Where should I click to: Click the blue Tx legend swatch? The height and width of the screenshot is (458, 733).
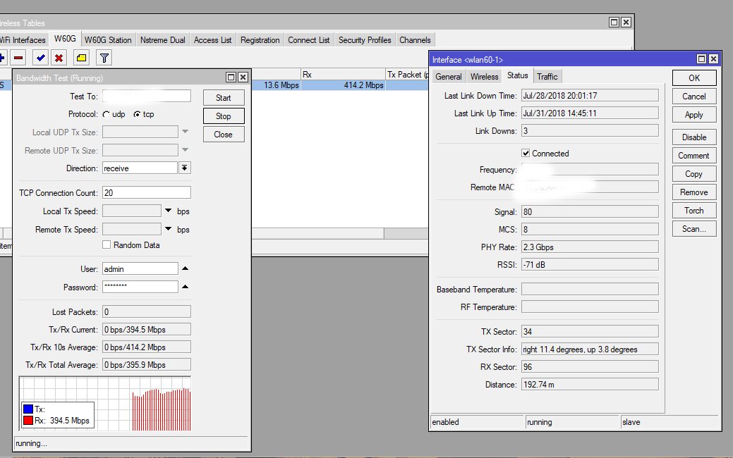[x=28, y=409]
